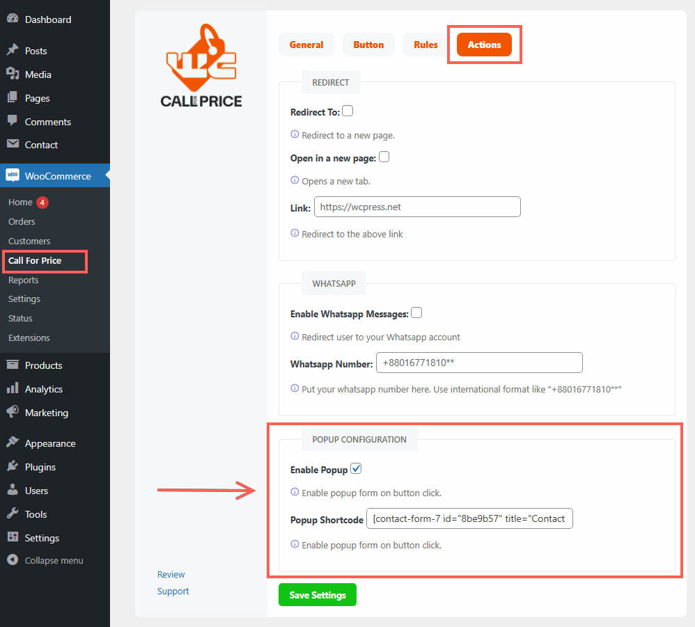Click the Appearance paintbrush icon
This screenshot has height=627, width=695.
pos(13,443)
